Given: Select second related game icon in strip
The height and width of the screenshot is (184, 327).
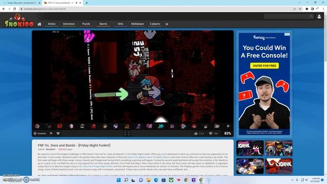Looking at the screenshot, I should tap(49, 126).
